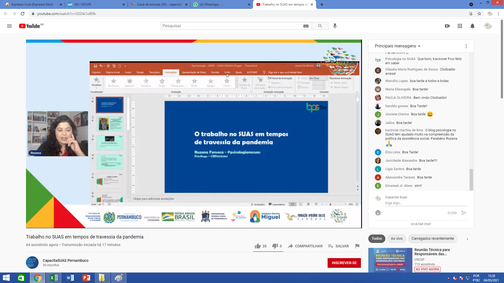Select the Ao vivo filter chip
The width and height of the screenshot is (504, 283).
click(x=396, y=238)
